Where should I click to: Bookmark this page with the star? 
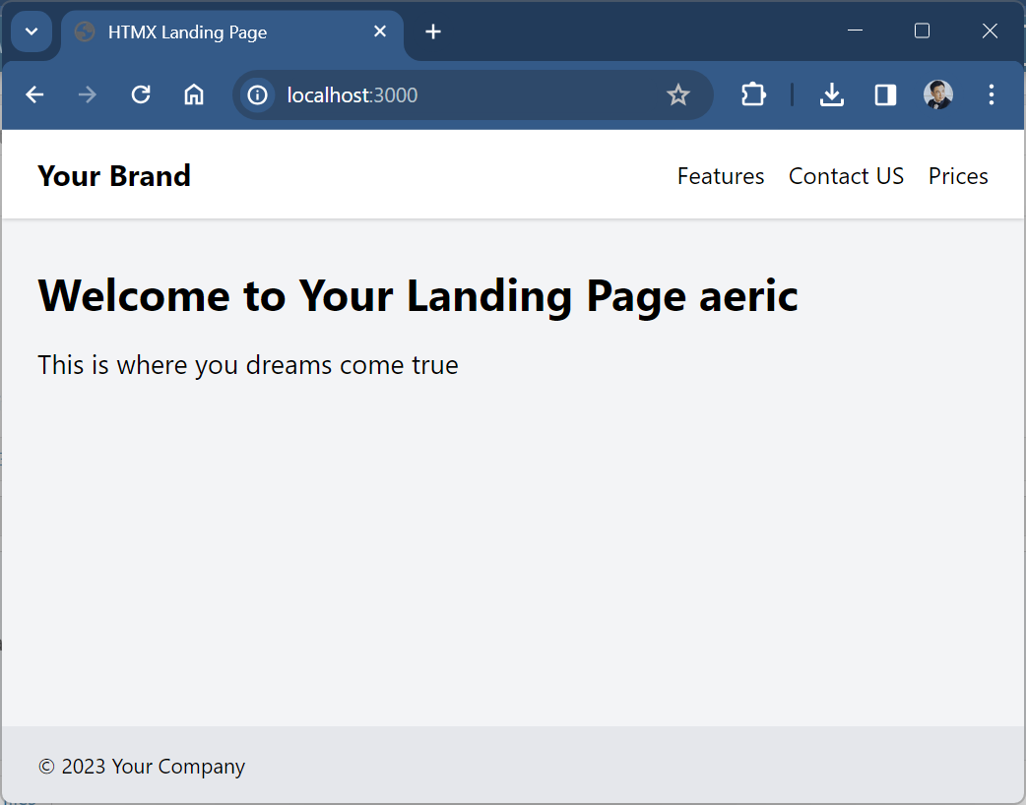pos(678,94)
